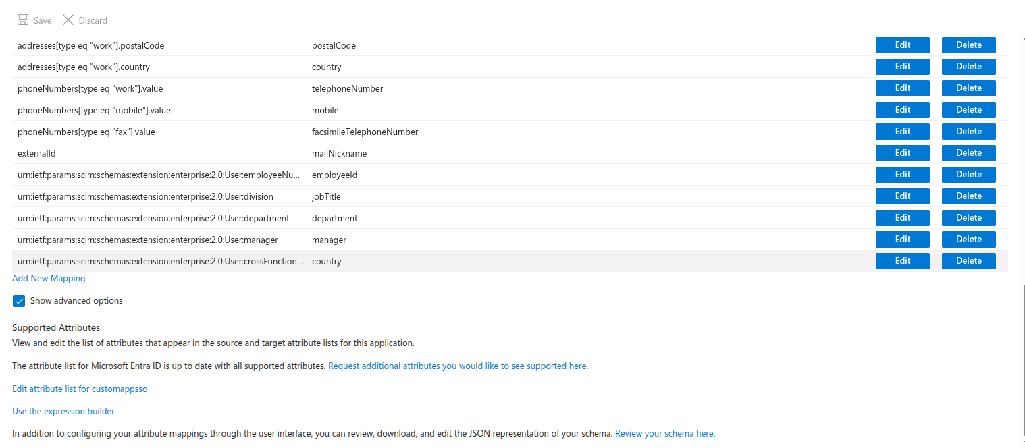1025x448 pixels.
Task: Delete the department mapping
Action: [969, 218]
